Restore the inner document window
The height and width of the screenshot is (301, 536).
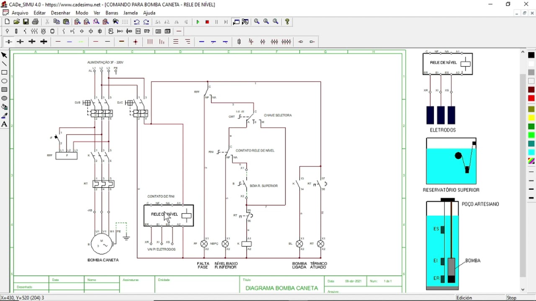tap(524, 13)
